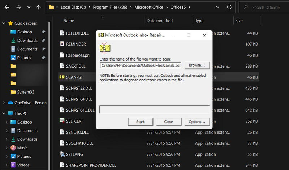Screen dimensions: 289x170
Task: Open the address bar history dropdown
Action: (217, 7)
